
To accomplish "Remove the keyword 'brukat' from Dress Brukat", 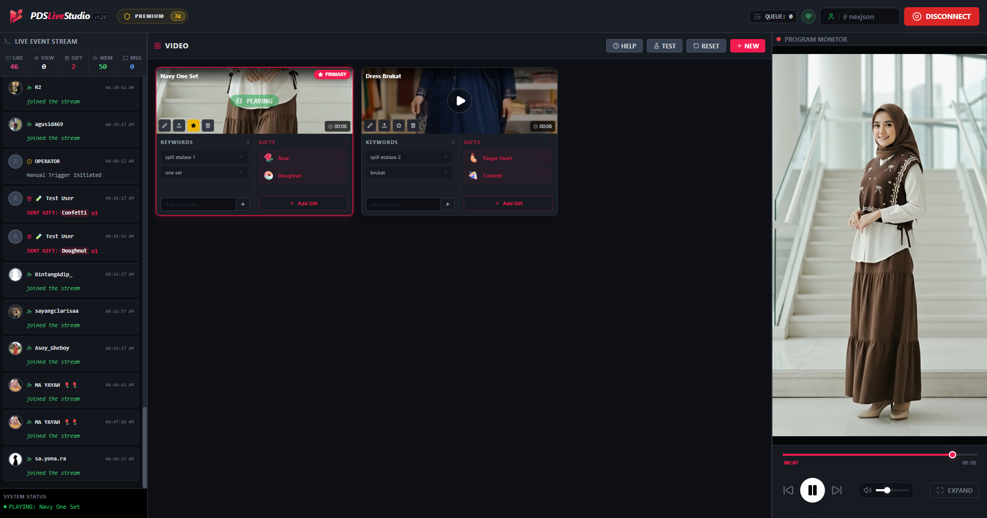I will pos(446,172).
